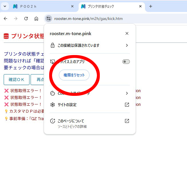Switch to the POO2h tab

40,6
